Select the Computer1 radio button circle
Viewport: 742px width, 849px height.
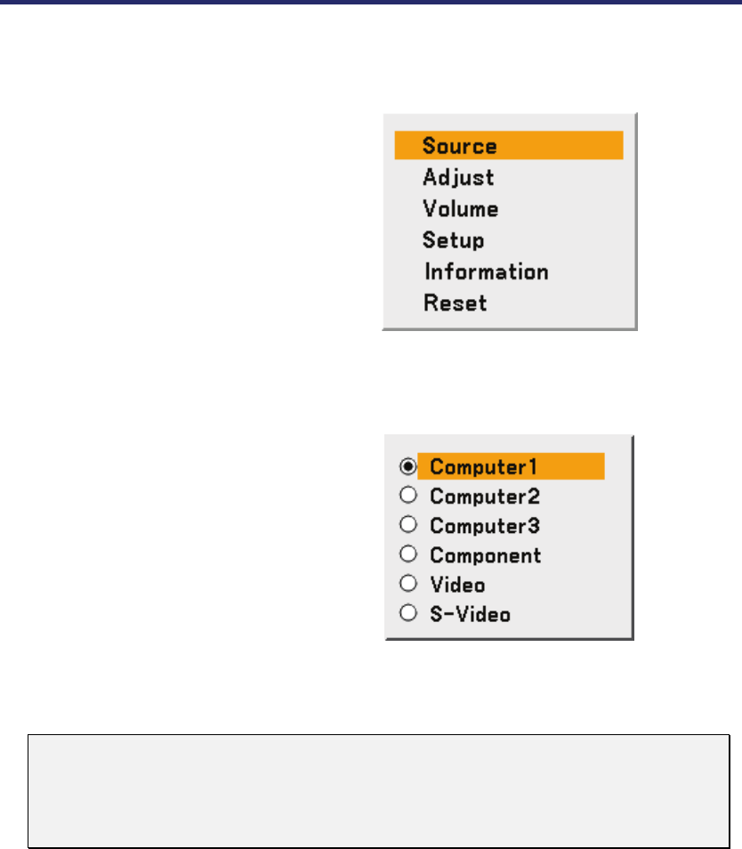(x=407, y=465)
